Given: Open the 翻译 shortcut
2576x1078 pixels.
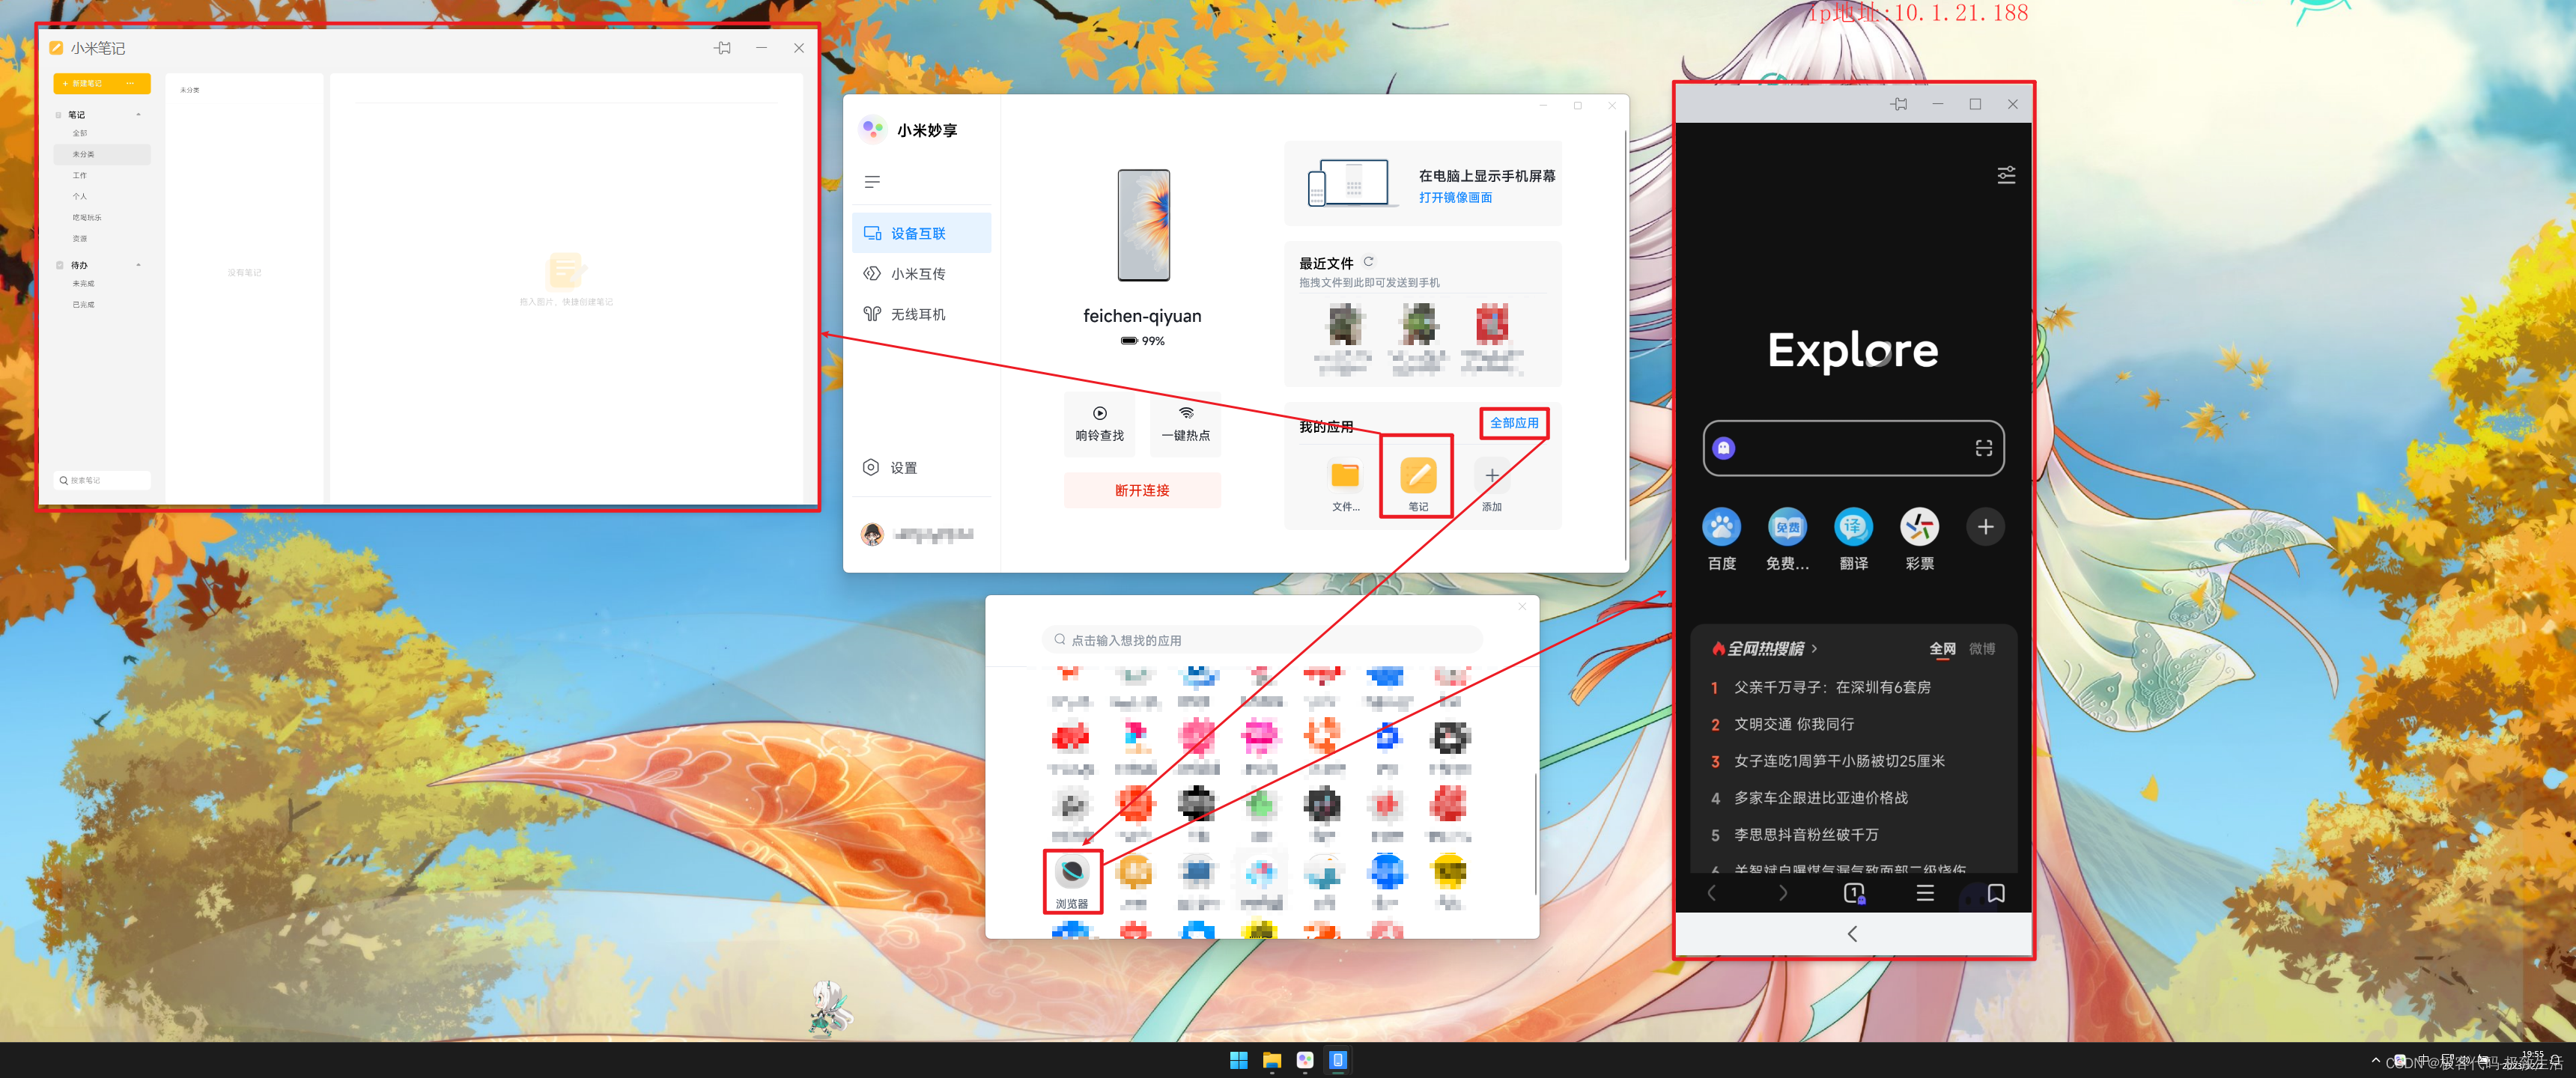Looking at the screenshot, I should click(x=1853, y=539).
